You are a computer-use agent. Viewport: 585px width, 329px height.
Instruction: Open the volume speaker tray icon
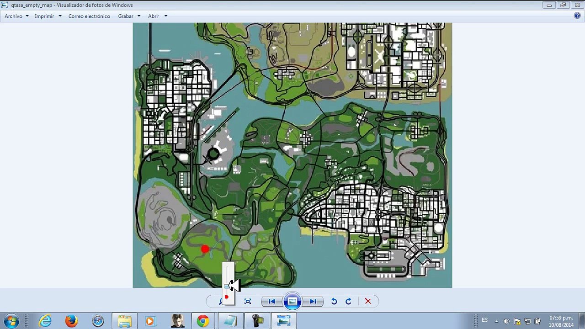[x=506, y=321]
